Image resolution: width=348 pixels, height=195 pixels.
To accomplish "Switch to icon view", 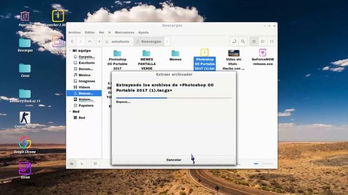I will coord(254,41).
